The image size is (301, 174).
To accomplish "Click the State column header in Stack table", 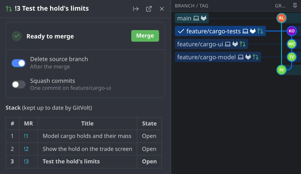I will click(149, 124).
